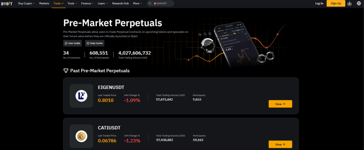Click the Bybit logo
Viewport: 364px width, 150px height.
pos(7,3)
